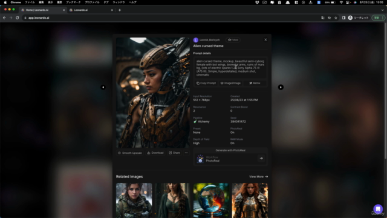The width and height of the screenshot is (387, 218).
Task: Click the PhotoReal workflow icon
Action: coord(200,159)
